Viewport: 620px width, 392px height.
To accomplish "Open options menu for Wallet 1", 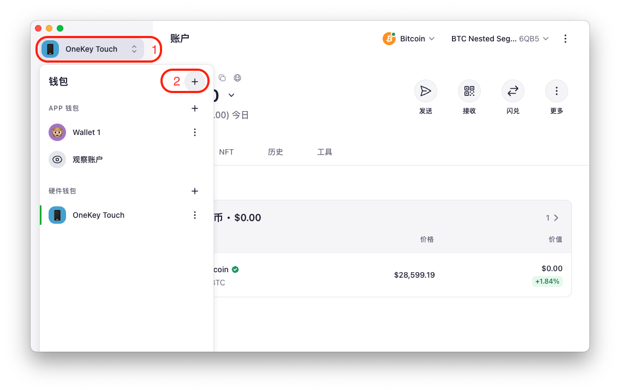I will click(194, 132).
